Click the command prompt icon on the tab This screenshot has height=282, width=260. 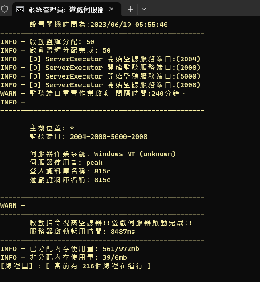coord(20,10)
